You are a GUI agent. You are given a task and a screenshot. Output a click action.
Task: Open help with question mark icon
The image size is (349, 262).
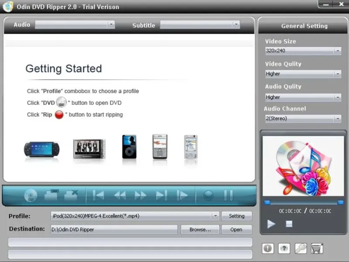pyautogui.click(x=284, y=248)
